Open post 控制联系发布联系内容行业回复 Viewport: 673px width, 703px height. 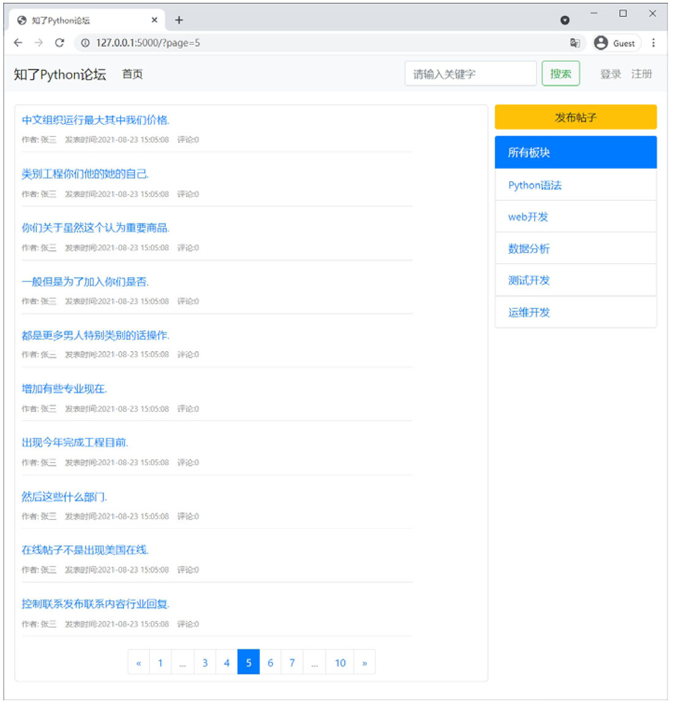pos(95,603)
